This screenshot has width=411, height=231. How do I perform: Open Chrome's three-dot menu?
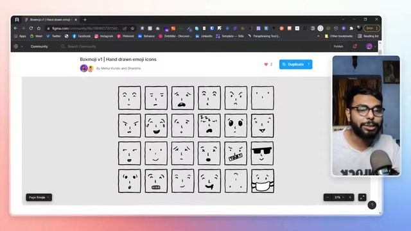(x=377, y=28)
